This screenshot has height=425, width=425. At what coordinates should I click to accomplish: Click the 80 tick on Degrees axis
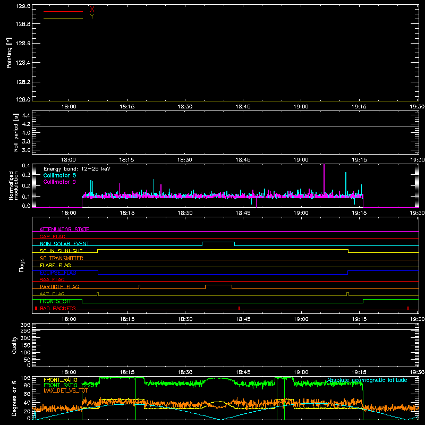click(x=27, y=385)
